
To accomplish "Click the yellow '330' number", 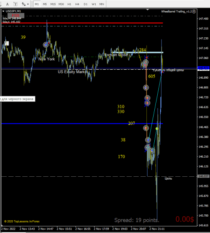I will pyautogui.click(x=121, y=111).
